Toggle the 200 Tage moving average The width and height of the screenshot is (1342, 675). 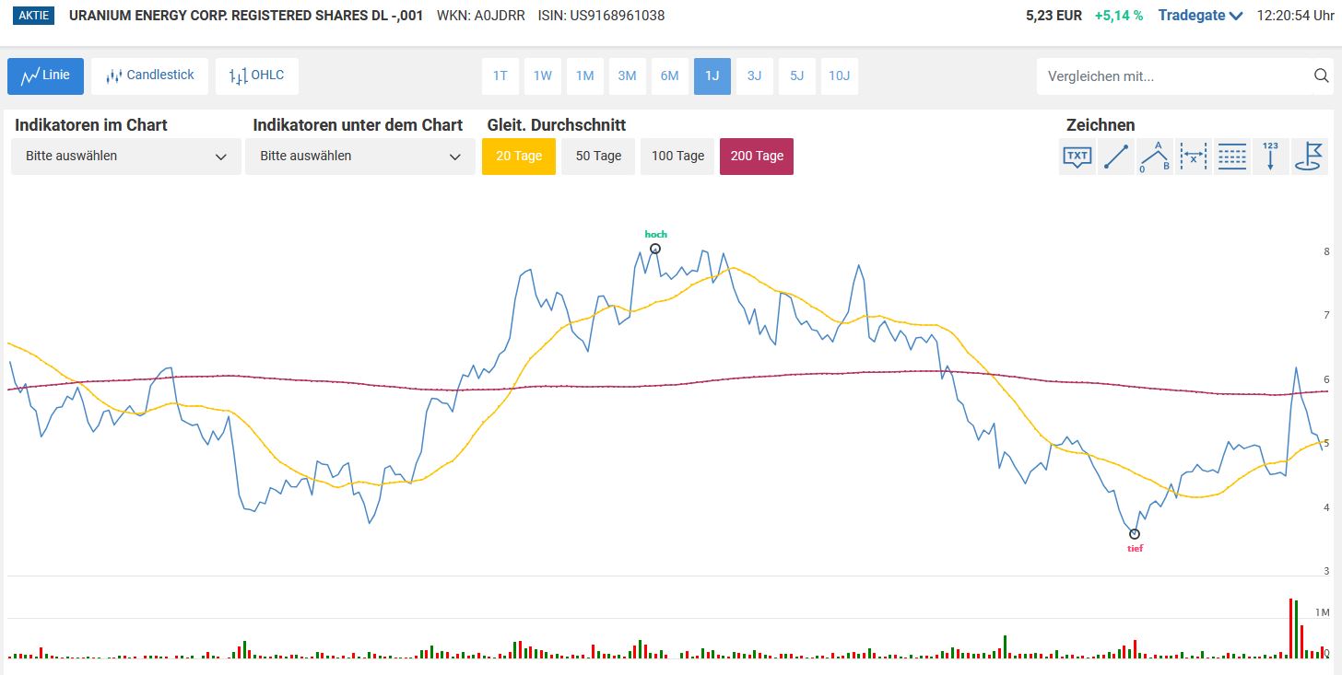pyautogui.click(x=757, y=157)
